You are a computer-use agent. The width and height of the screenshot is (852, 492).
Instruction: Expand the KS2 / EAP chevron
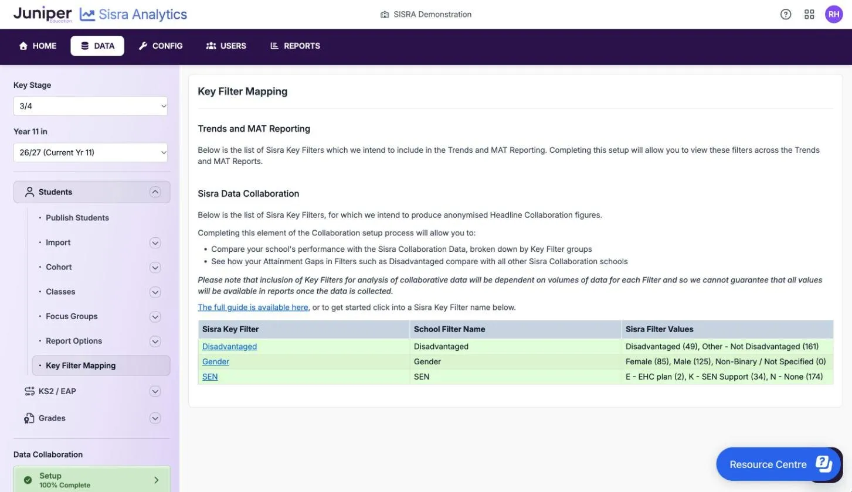[155, 391]
